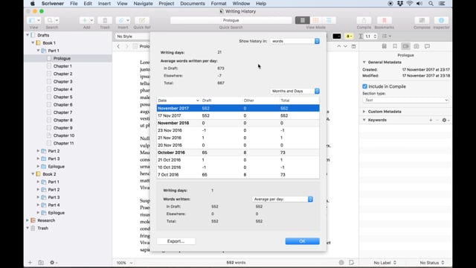Open Show history in words dropdown
The image size is (476, 268).
[x=295, y=41]
